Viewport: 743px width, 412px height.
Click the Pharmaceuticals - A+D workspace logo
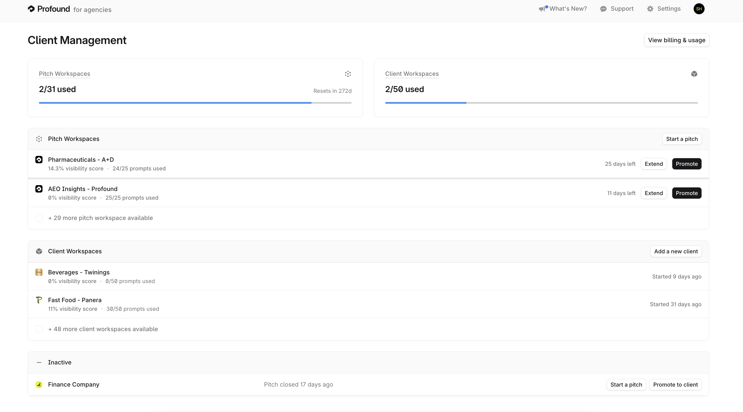39,159
